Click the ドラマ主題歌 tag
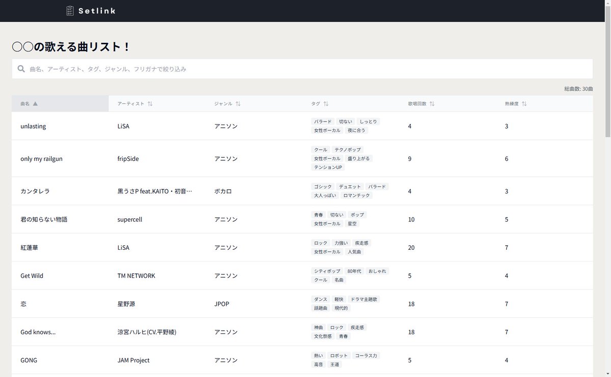Viewport: 611px width, 377px height. tap(364, 299)
